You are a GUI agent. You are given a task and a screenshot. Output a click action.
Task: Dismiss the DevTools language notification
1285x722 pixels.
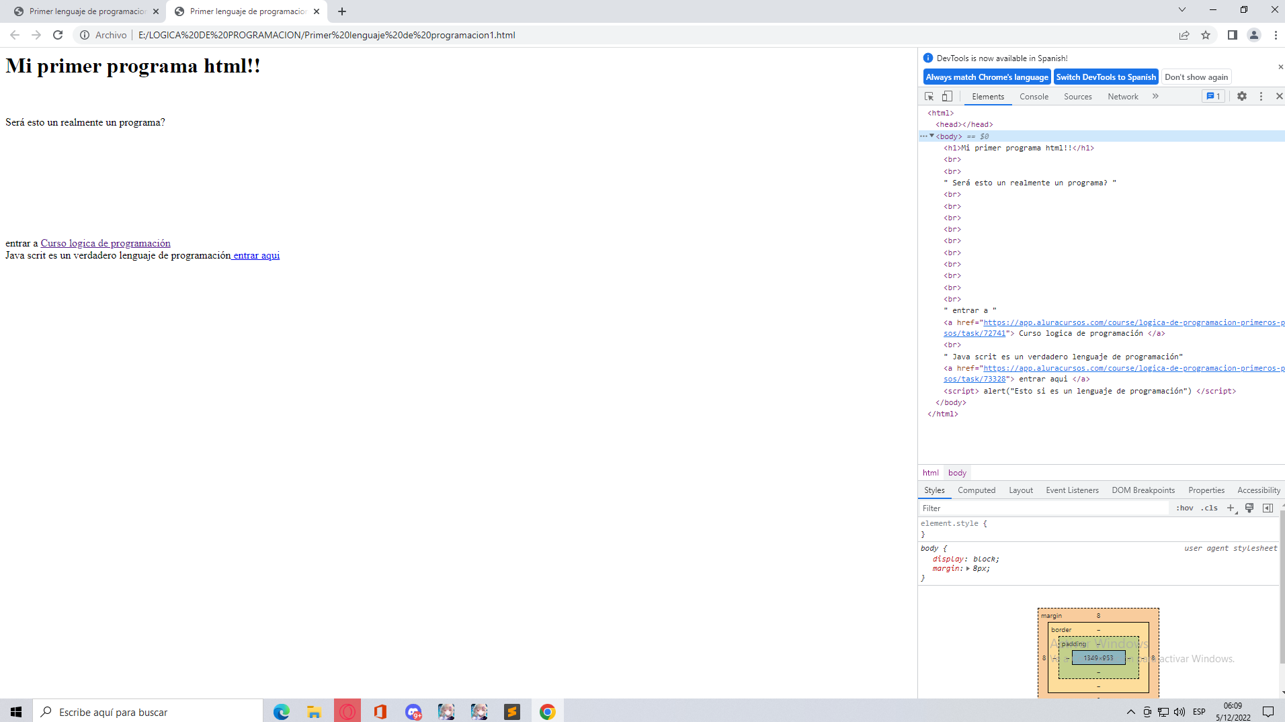(1280, 67)
